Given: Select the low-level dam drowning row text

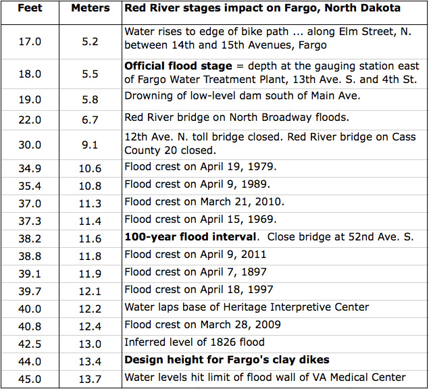Looking at the screenshot, I should 242,96.
